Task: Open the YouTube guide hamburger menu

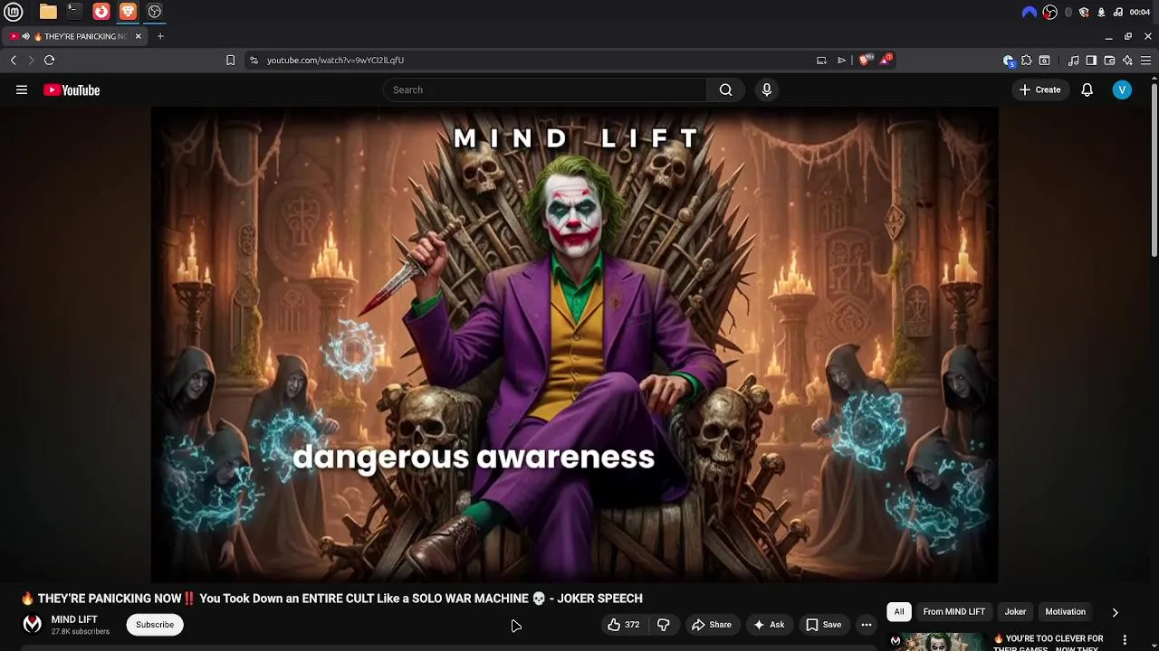Action: [22, 90]
